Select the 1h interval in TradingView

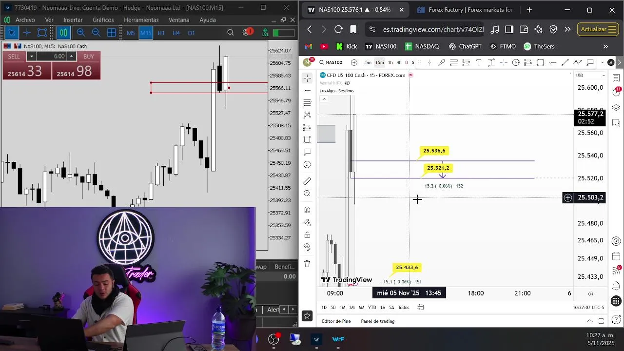click(x=390, y=62)
